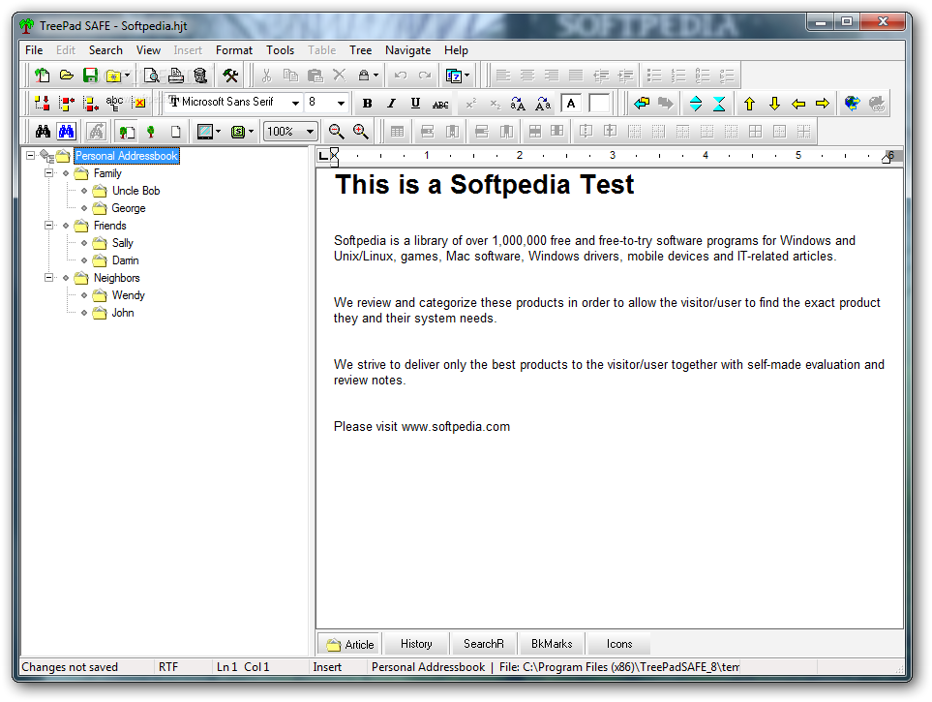This screenshot has width=932, height=702.
Task: Open the Search menu
Action: [105, 50]
